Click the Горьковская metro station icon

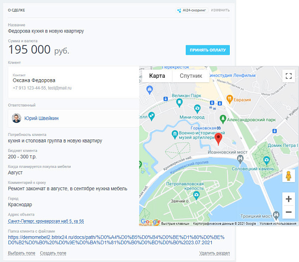[219, 128]
